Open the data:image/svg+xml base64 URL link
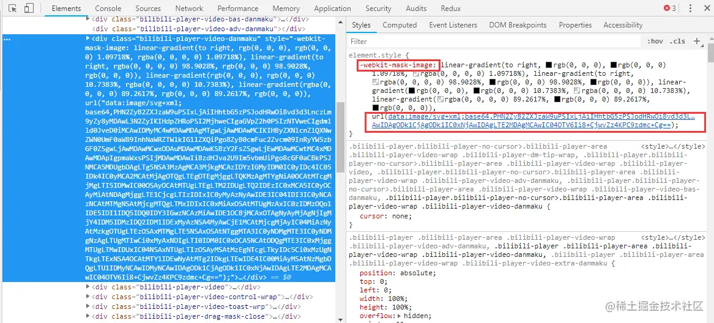 coord(534,121)
